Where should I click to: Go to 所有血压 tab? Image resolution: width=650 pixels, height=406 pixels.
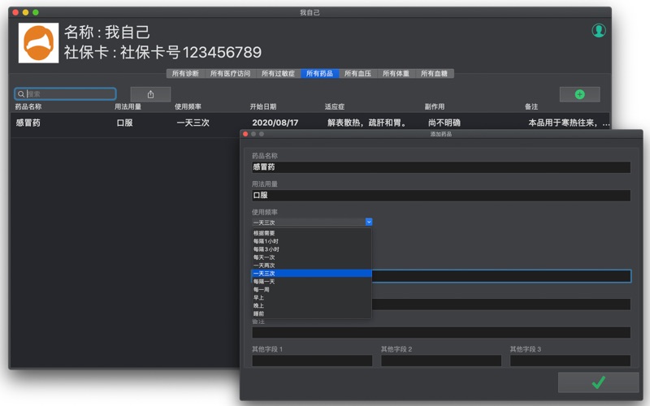(x=357, y=74)
